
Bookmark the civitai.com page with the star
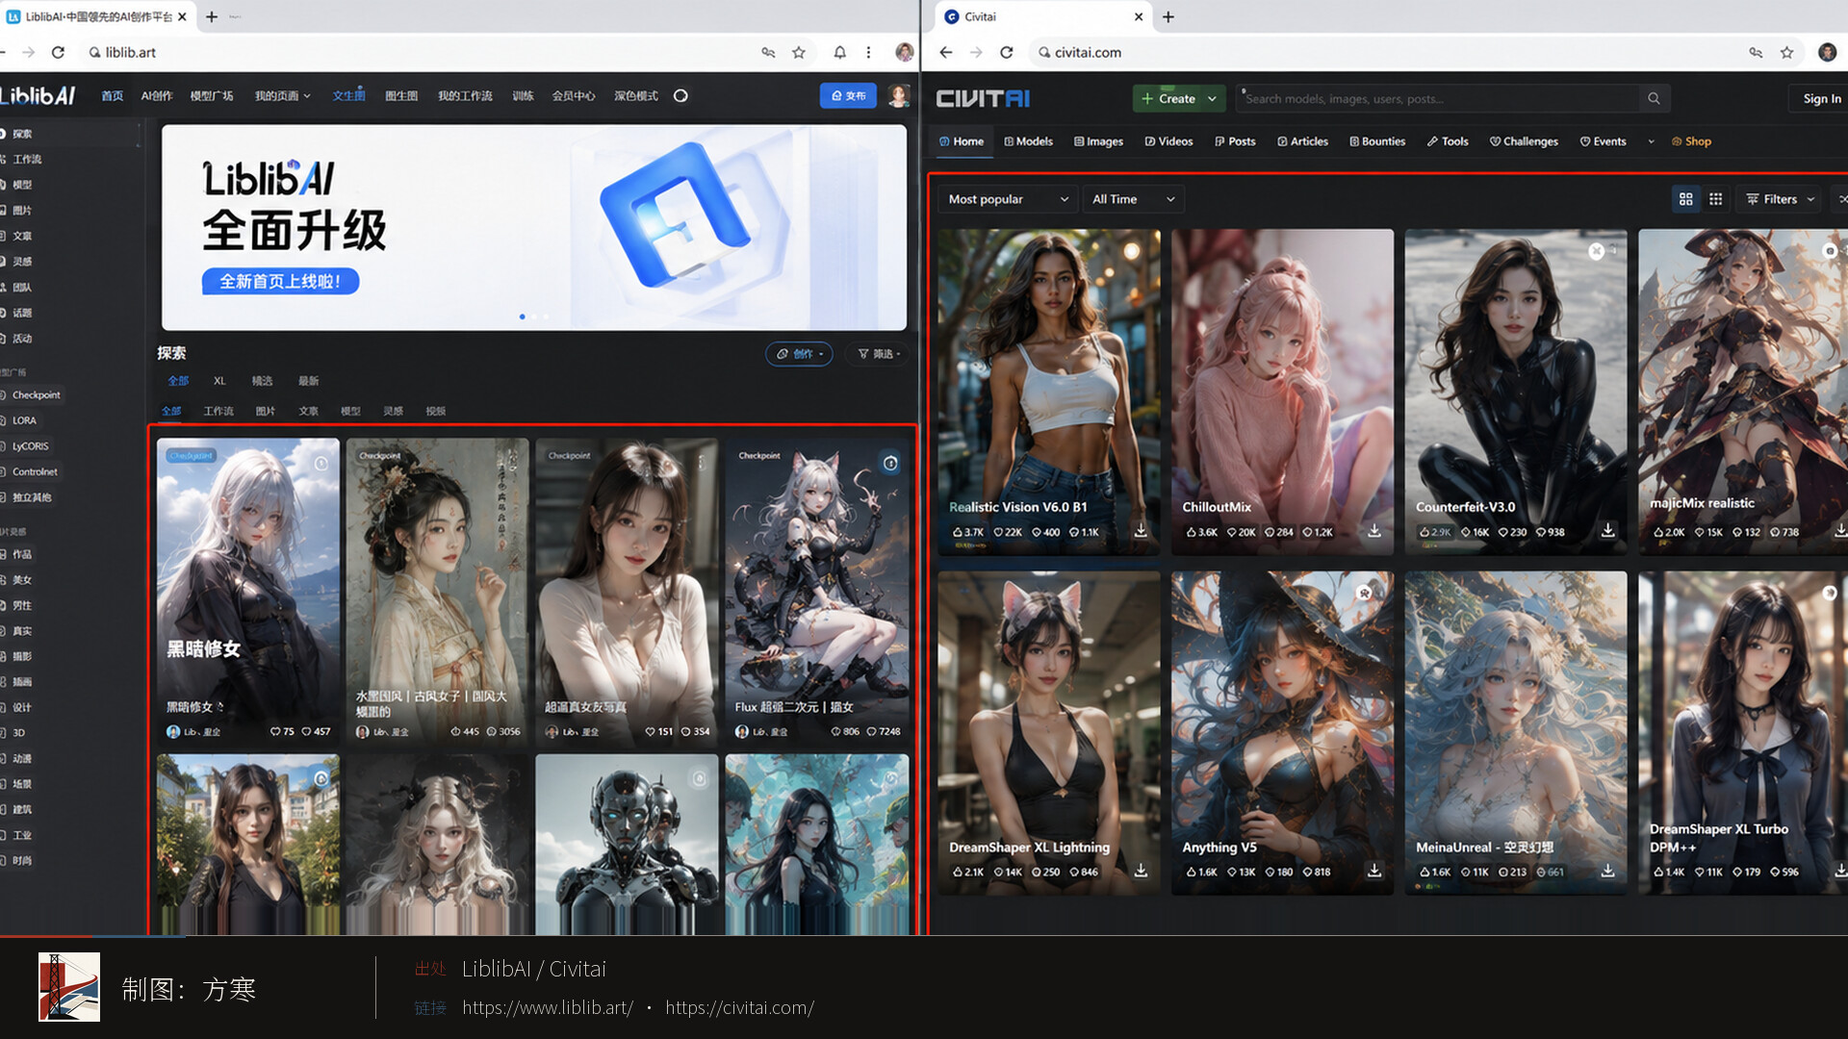coord(1787,53)
